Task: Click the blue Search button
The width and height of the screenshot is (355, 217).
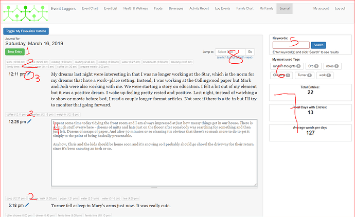Action: (x=318, y=45)
